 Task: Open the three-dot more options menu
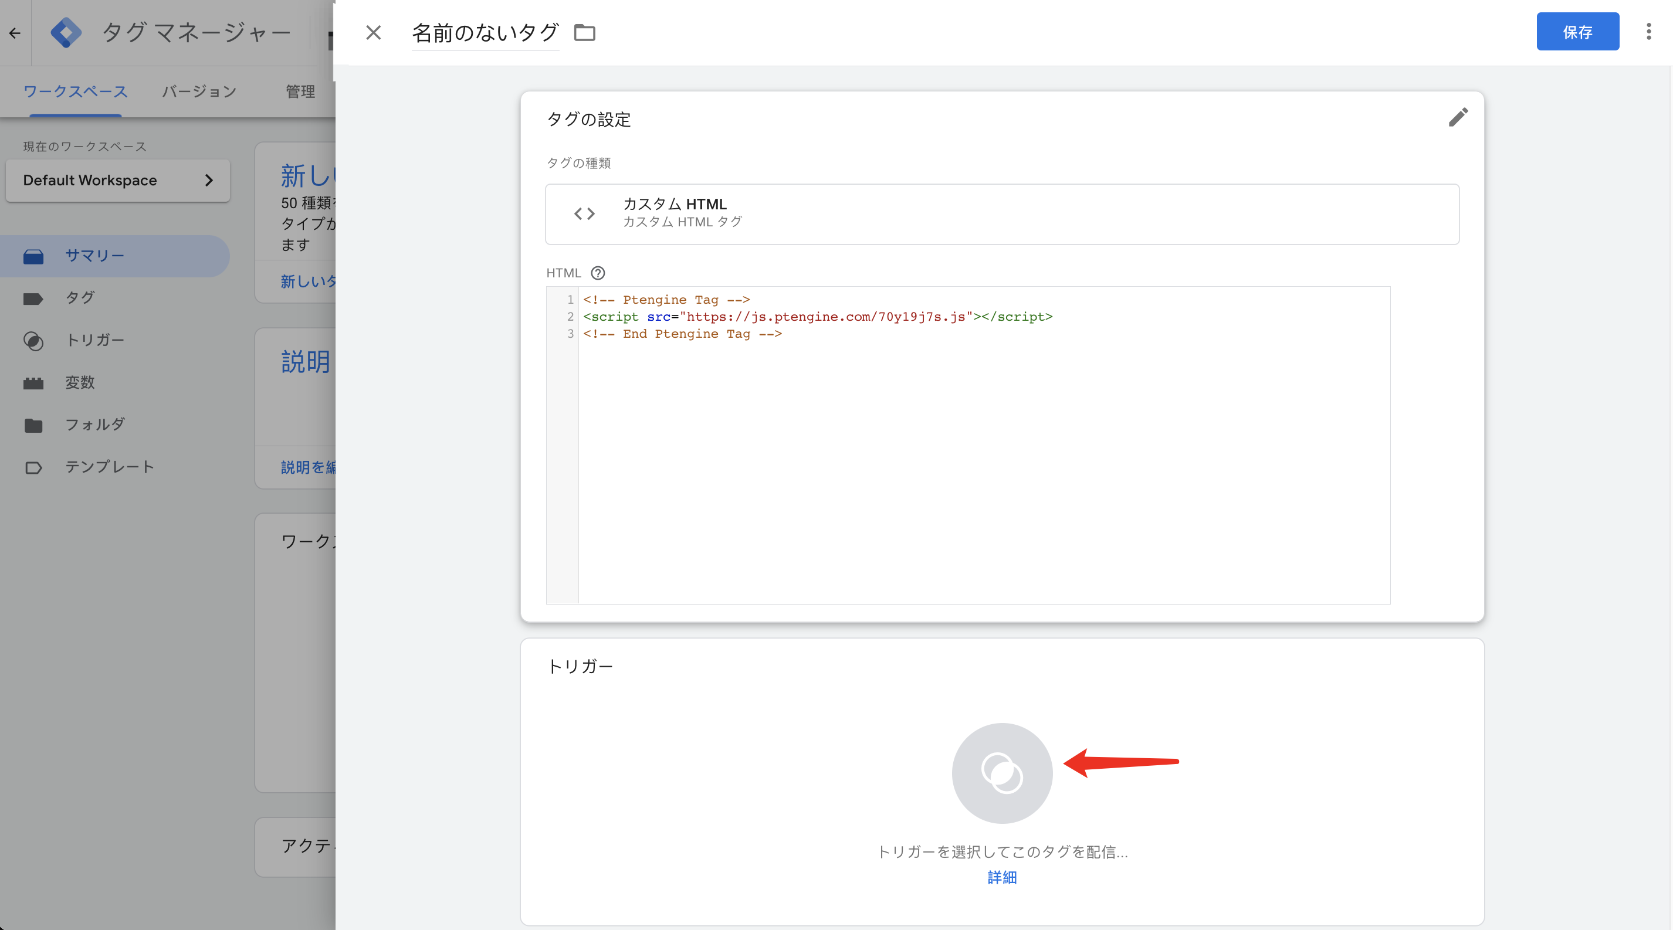[x=1648, y=32]
